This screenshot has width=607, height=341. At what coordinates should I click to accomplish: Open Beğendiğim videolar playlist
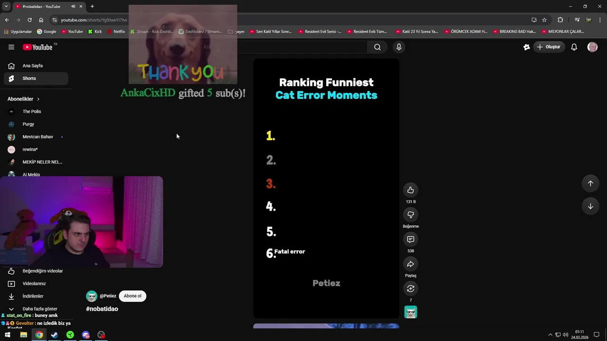coord(36,271)
